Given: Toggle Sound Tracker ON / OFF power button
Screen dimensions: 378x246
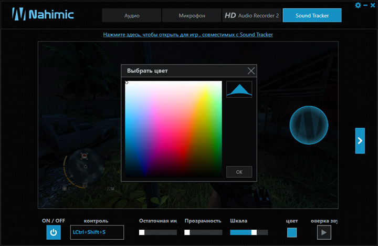Looking at the screenshot, I should 54,232.
